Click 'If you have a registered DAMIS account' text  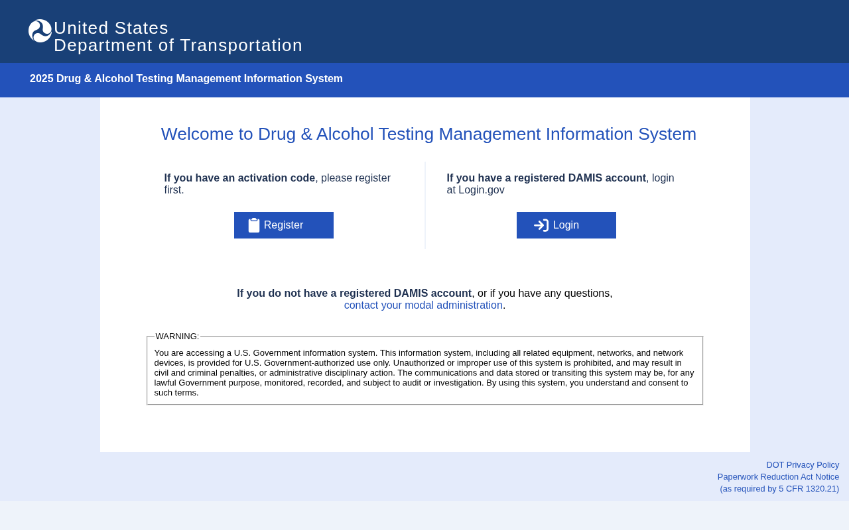(x=546, y=178)
